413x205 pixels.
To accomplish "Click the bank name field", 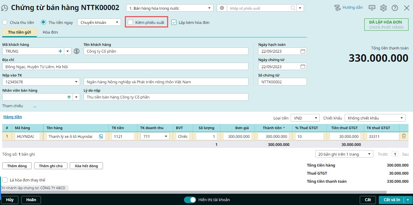I will tap(166, 82).
